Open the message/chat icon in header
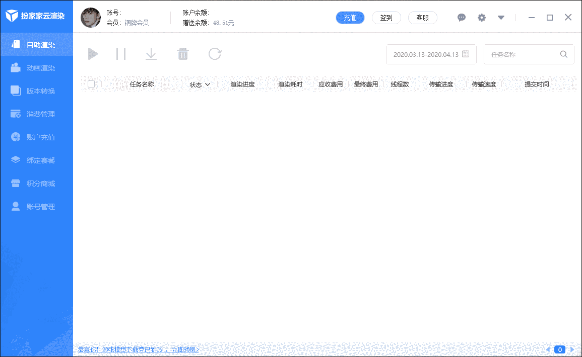 click(462, 17)
